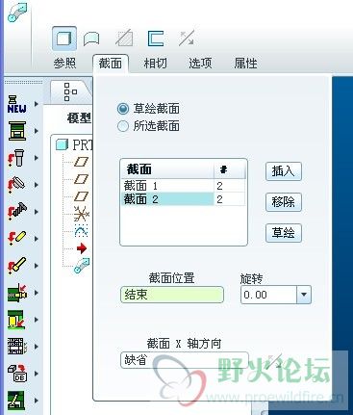The width and height of the screenshot is (353, 415).
Task: Click the tilted gray bushing sidebar icon
Action: pyautogui.click(x=16, y=185)
